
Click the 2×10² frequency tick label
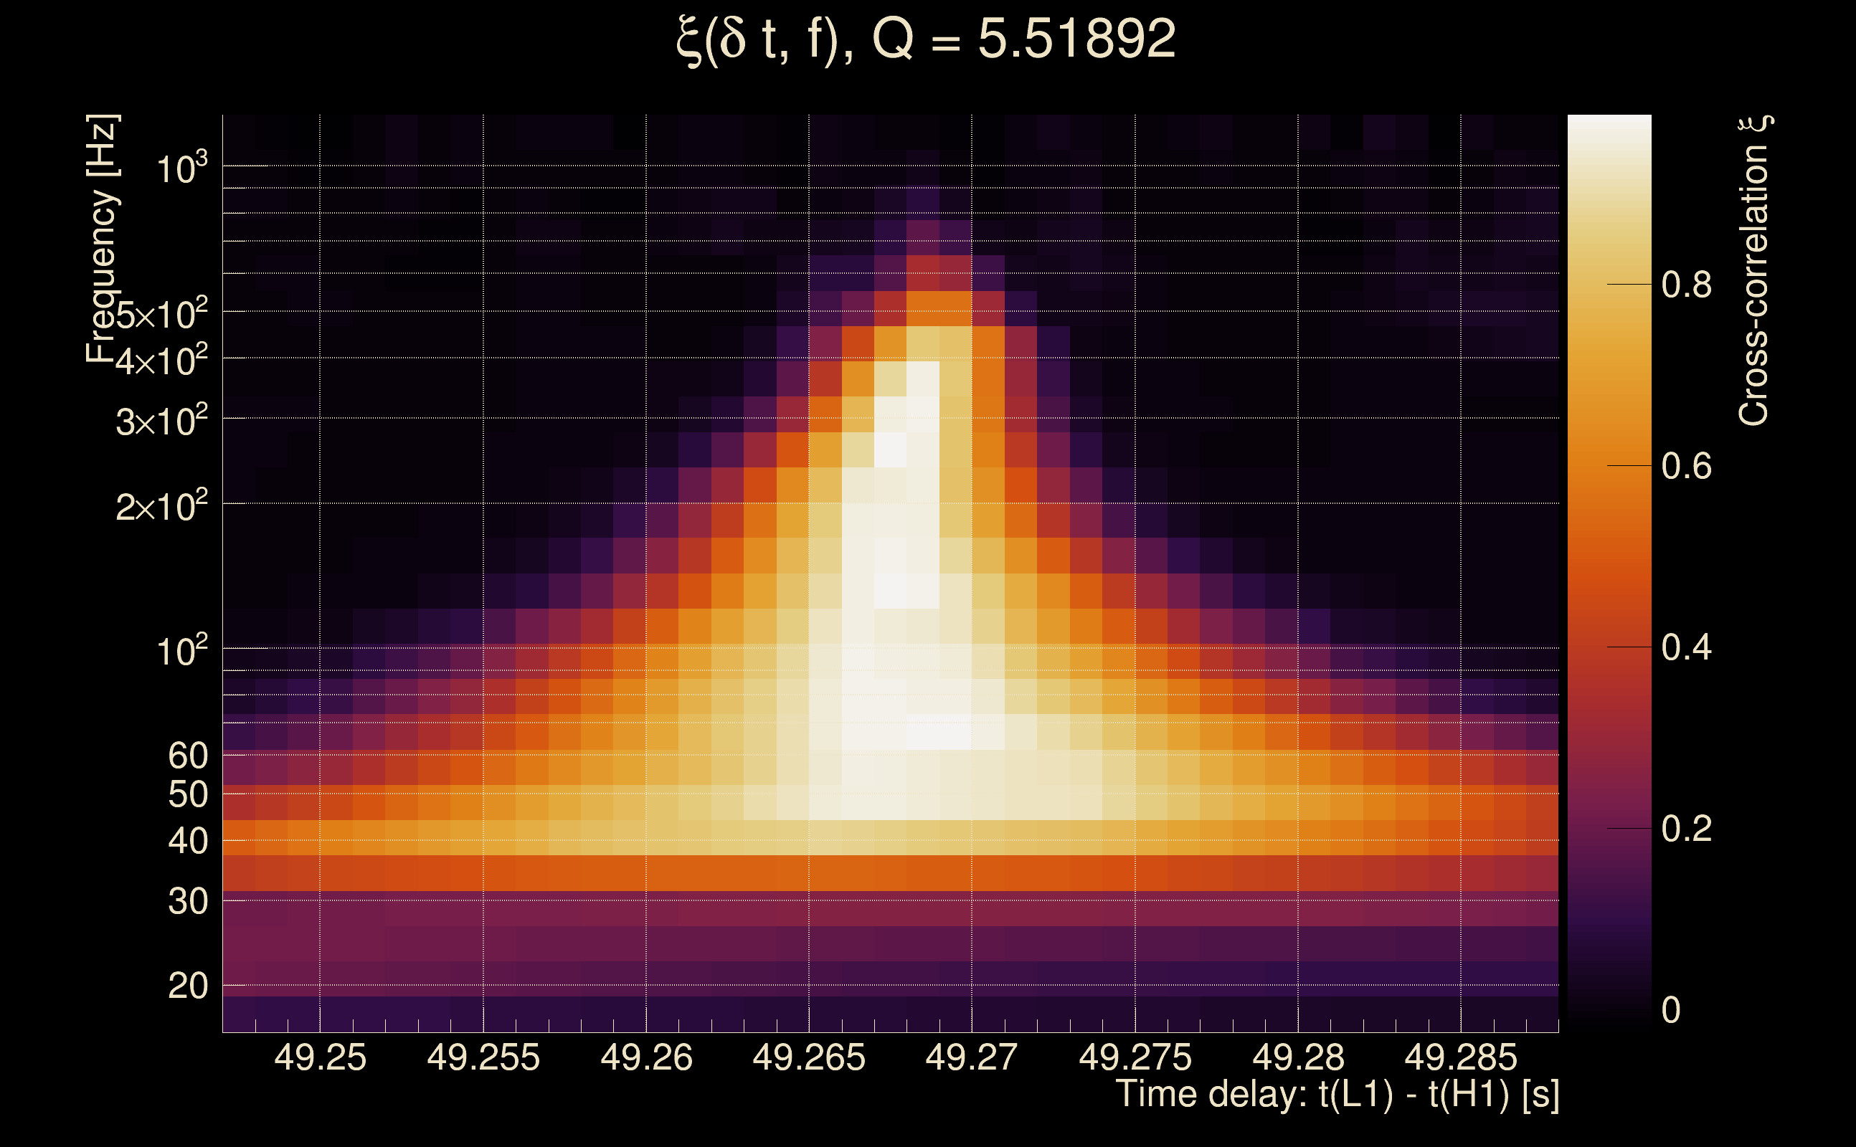[x=161, y=506]
